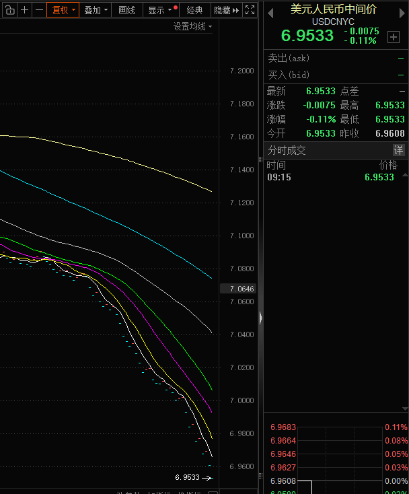Open detailed trades via 详 icon

coord(398,150)
